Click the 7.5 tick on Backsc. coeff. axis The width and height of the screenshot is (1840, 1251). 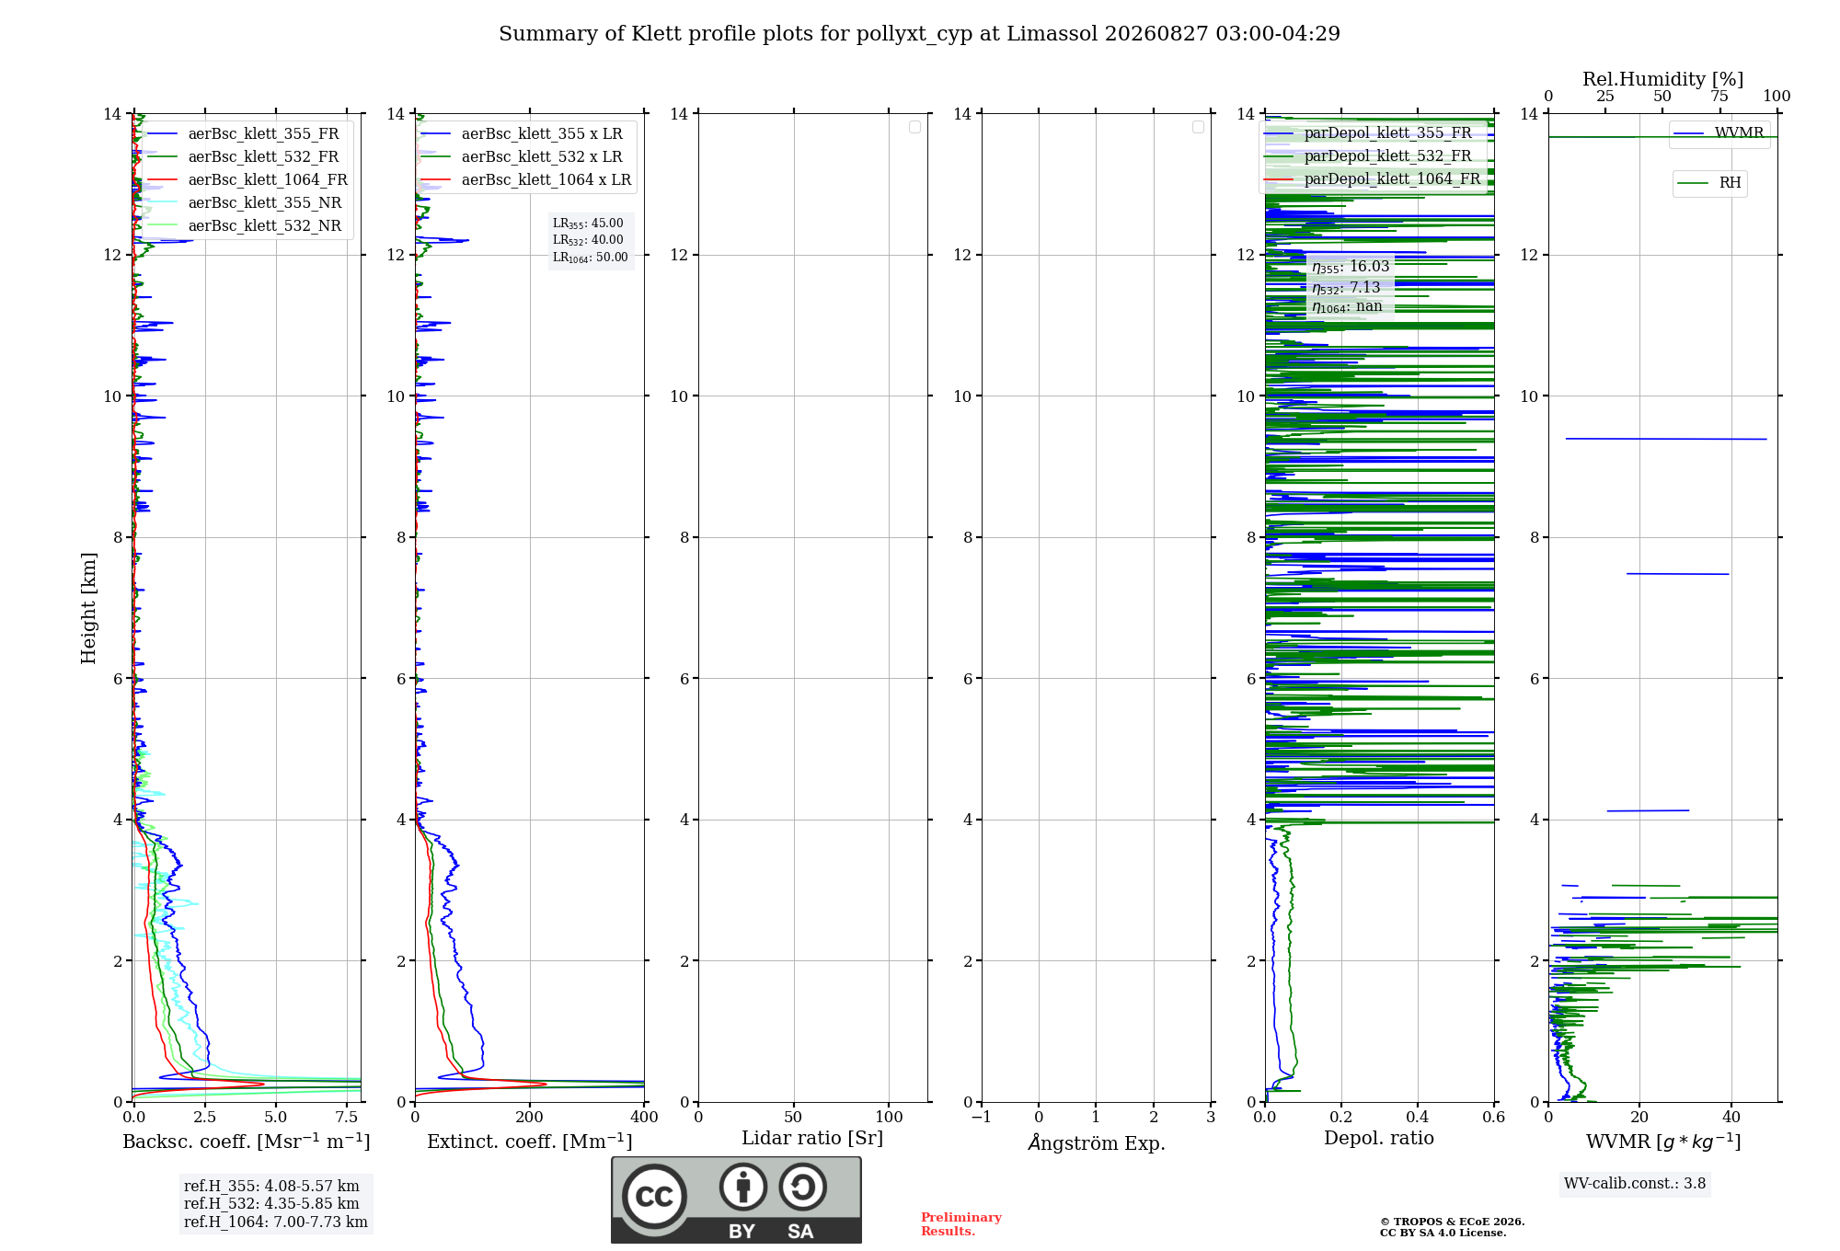(x=347, y=1118)
